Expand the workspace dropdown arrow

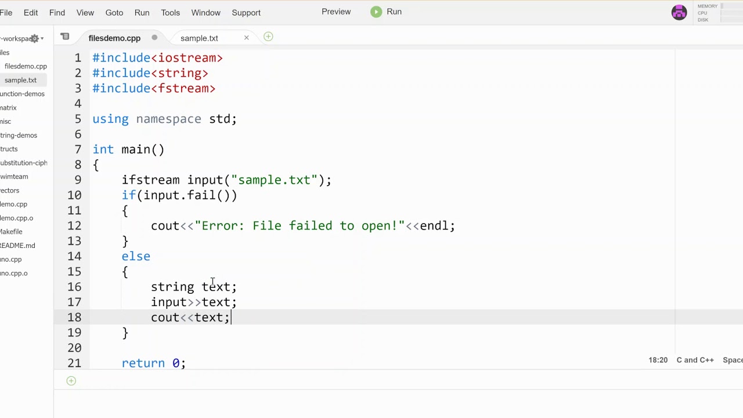pyautogui.click(x=42, y=39)
